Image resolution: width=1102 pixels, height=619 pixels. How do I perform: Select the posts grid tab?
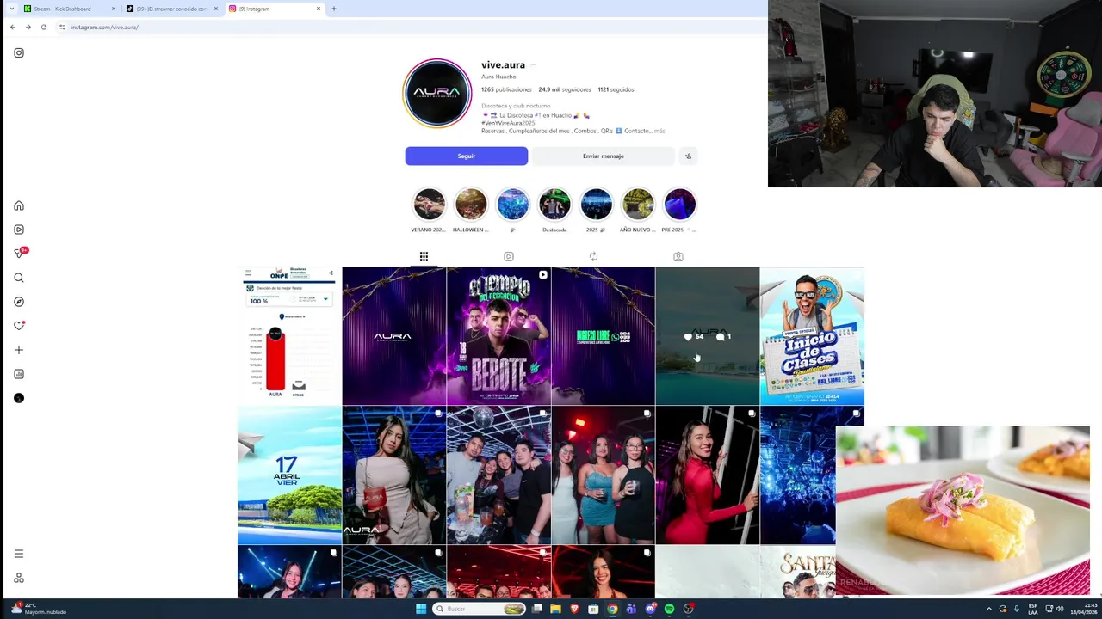pyautogui.click(x=424, y=256)
